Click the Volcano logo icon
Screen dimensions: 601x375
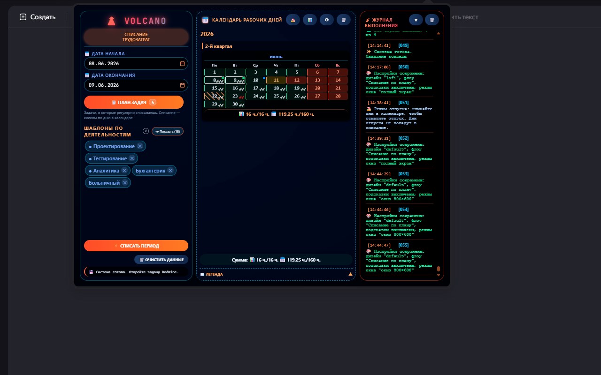[111, 21]
